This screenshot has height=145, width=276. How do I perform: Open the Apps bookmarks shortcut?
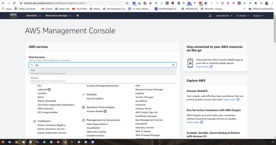7,9
